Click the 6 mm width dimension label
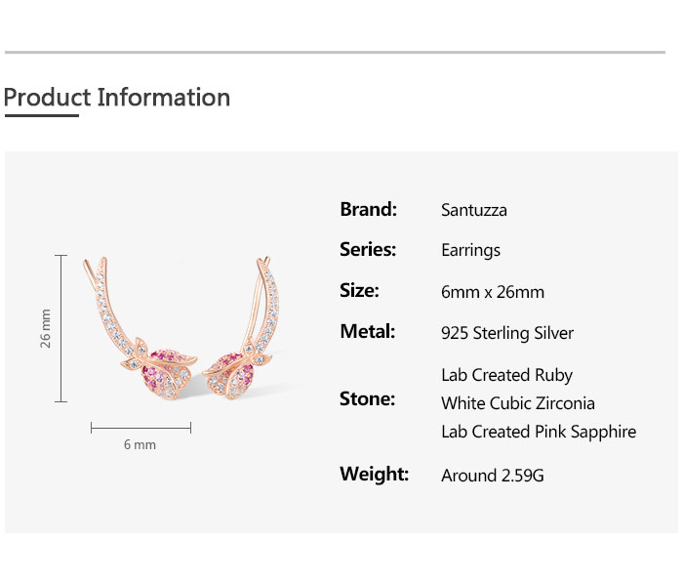The height and width of the screenshot is (582, 683). 140,445
